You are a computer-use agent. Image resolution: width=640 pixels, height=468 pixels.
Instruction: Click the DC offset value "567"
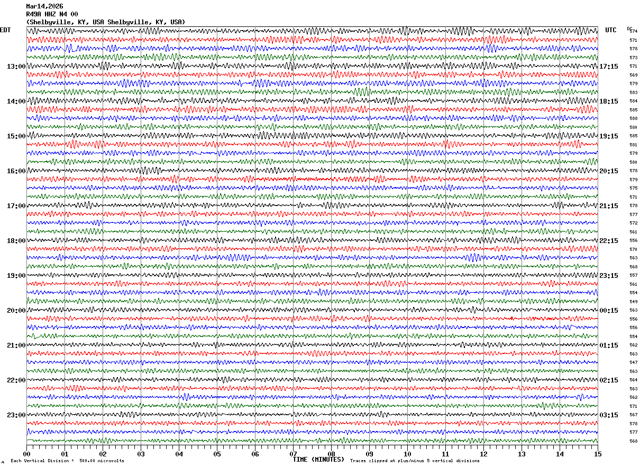[x=633, y=415]
